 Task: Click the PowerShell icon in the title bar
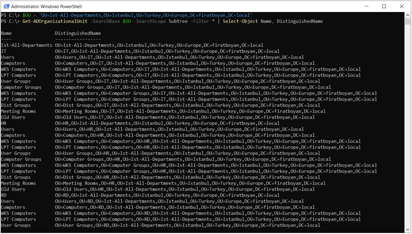coord(6,6)
